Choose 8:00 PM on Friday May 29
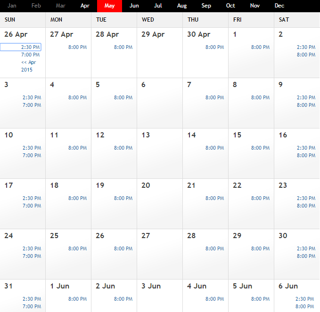 [261, 248]
